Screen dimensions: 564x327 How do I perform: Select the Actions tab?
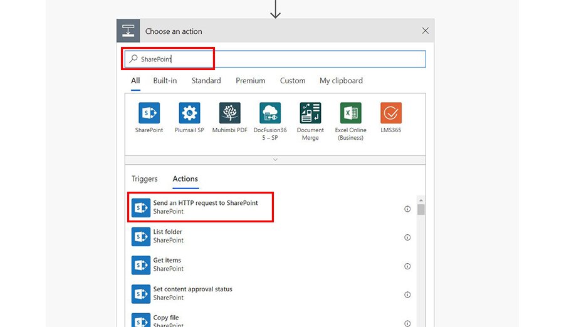(x=185, y=179)
